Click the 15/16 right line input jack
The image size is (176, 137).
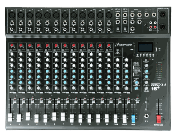point(125,22)
